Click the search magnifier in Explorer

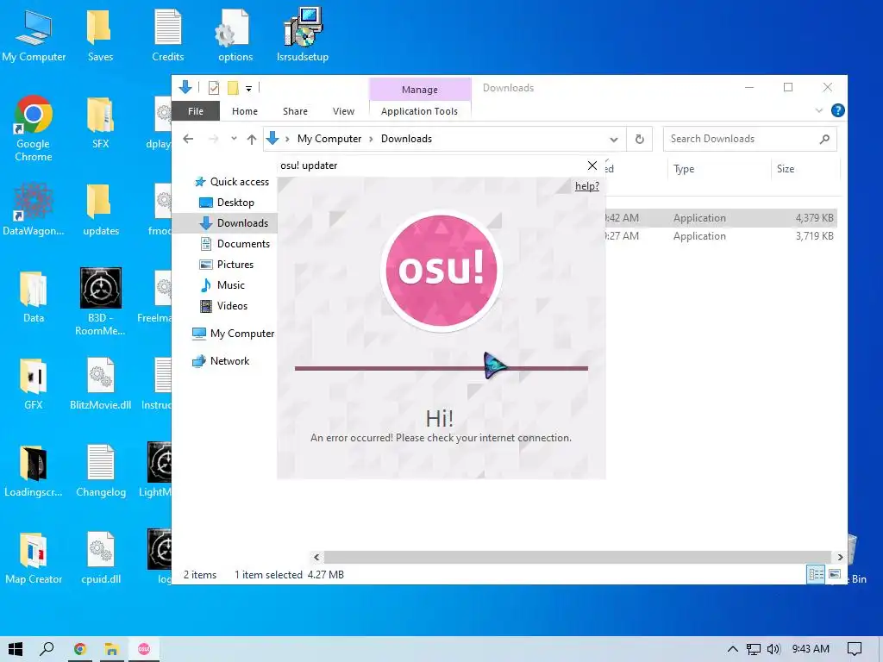click(x=824, y=139)
